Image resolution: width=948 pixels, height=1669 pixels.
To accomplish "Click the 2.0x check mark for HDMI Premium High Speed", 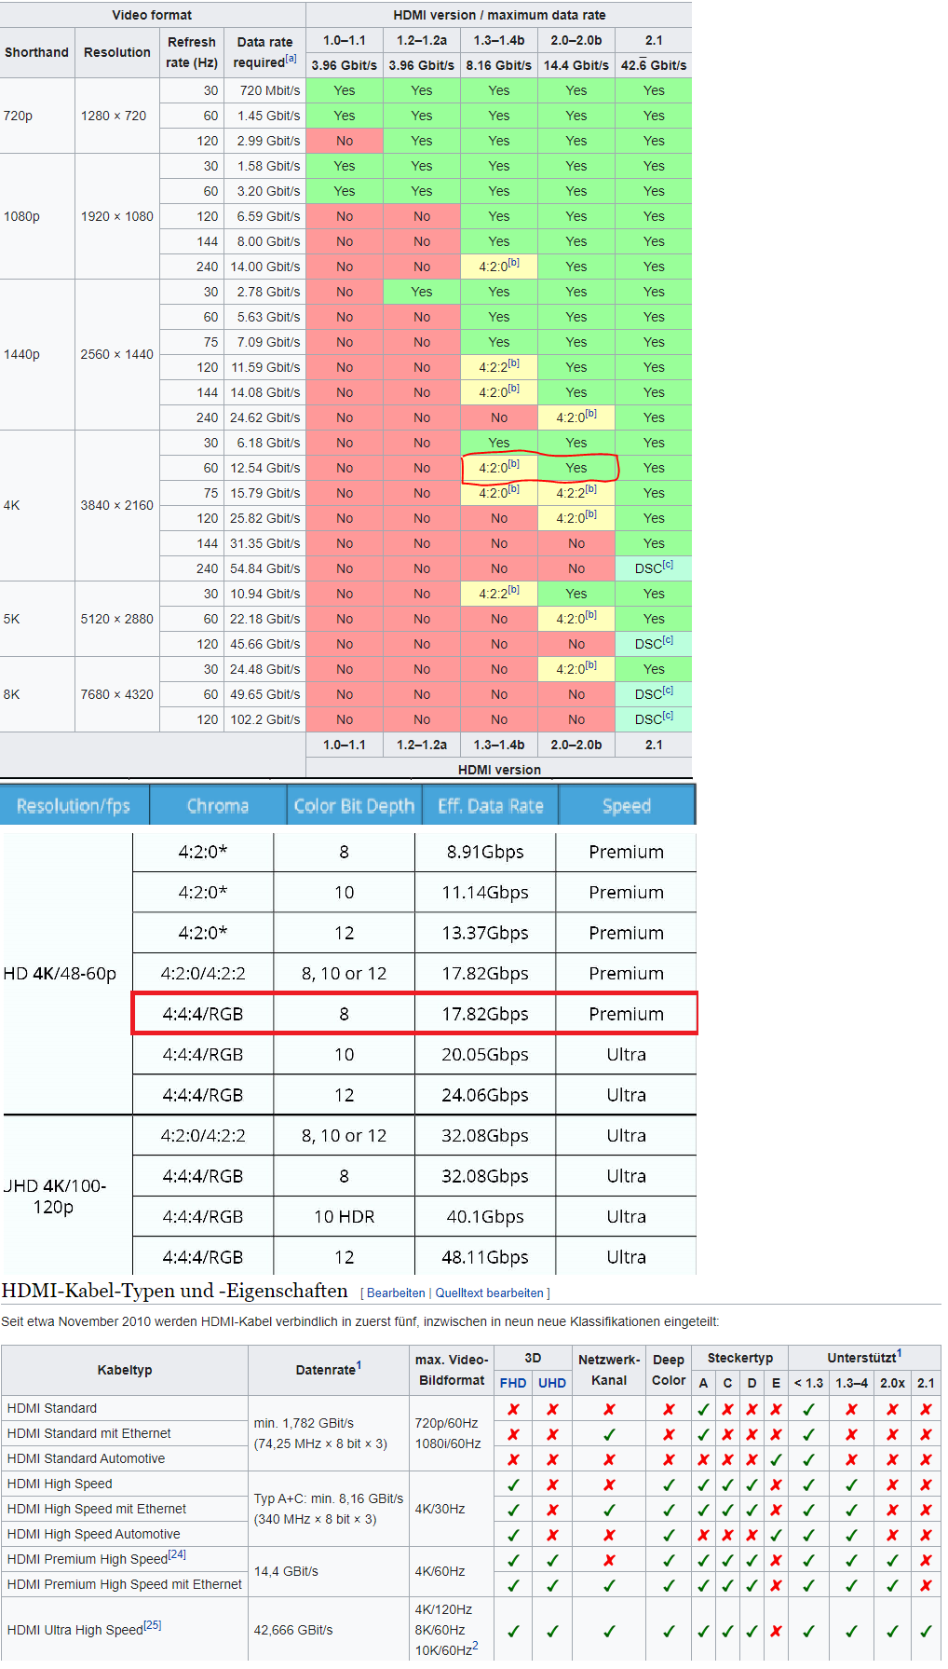I will click(x=892, y=1560).
